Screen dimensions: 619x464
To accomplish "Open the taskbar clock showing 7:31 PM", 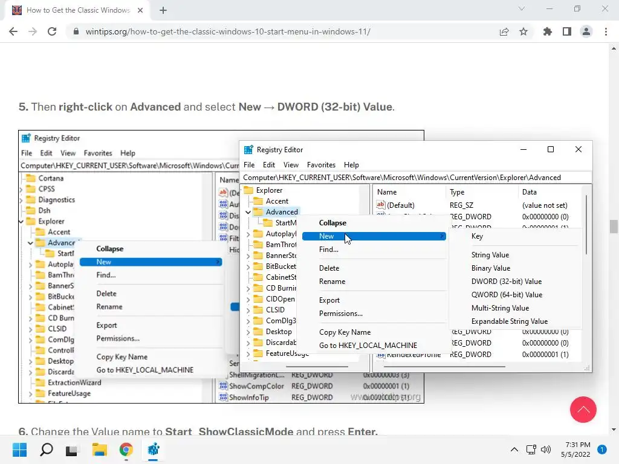I will pos(576,449).
